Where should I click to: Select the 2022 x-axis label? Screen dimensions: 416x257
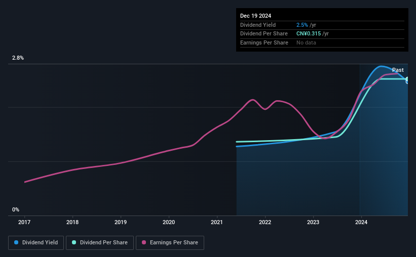click(x=265, y=222)
